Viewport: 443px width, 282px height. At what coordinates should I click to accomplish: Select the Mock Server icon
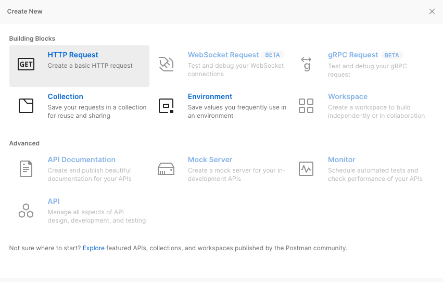(166, 169)
